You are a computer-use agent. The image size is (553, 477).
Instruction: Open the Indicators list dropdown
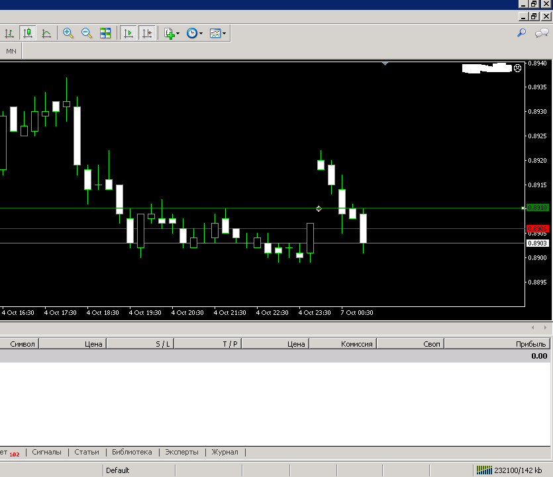coord(172,34)
